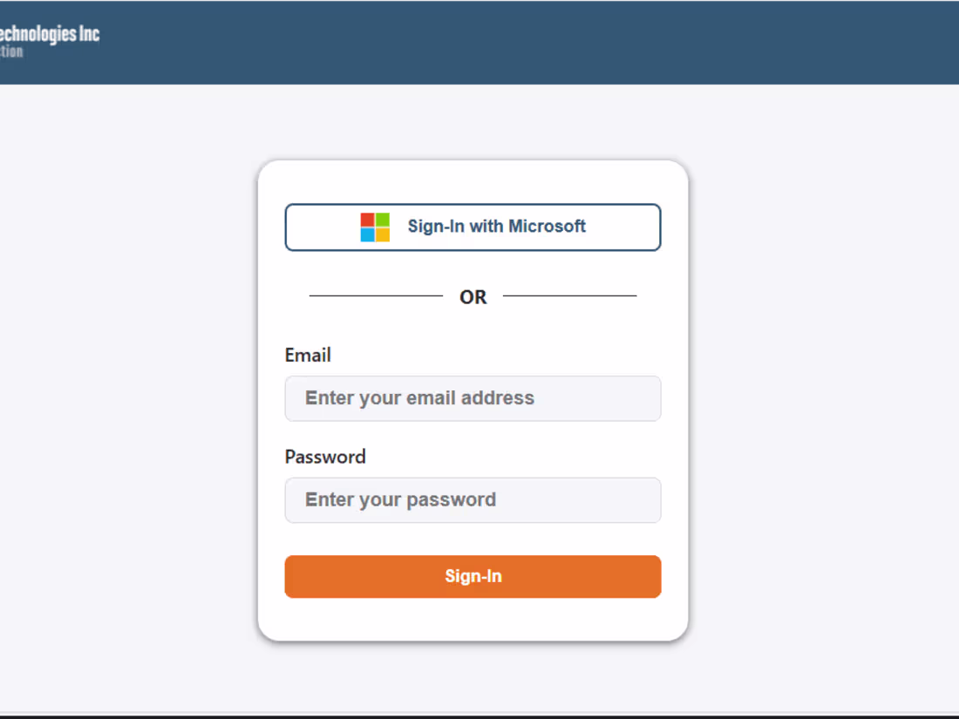
Task: Click the Microsoft four-square logo
Action: 375,227
